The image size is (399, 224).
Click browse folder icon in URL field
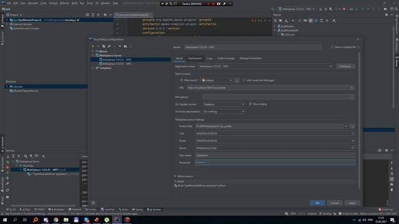tap(352, 88)
